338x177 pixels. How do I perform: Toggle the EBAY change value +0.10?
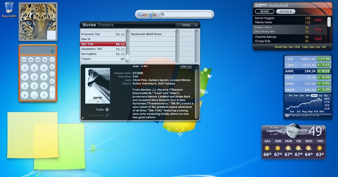coord(323,77)
